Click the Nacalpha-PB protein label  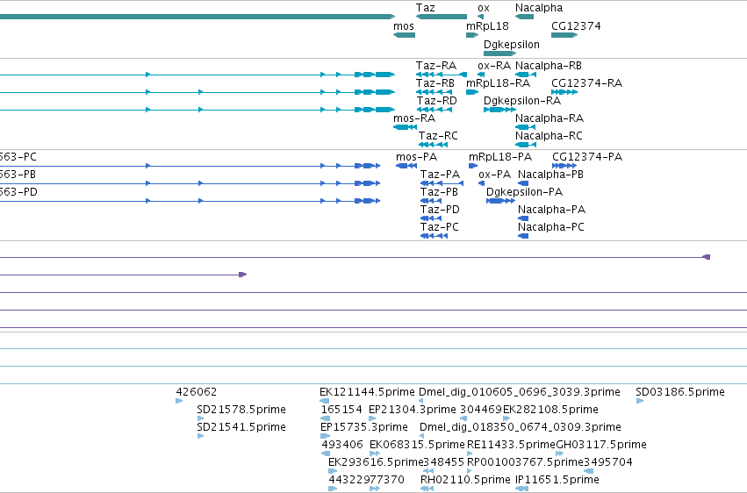tap(550, 175)
